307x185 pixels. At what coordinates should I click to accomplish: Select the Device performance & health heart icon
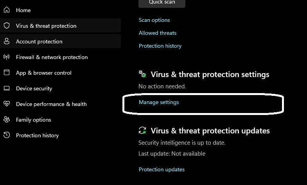pos(6,104)
